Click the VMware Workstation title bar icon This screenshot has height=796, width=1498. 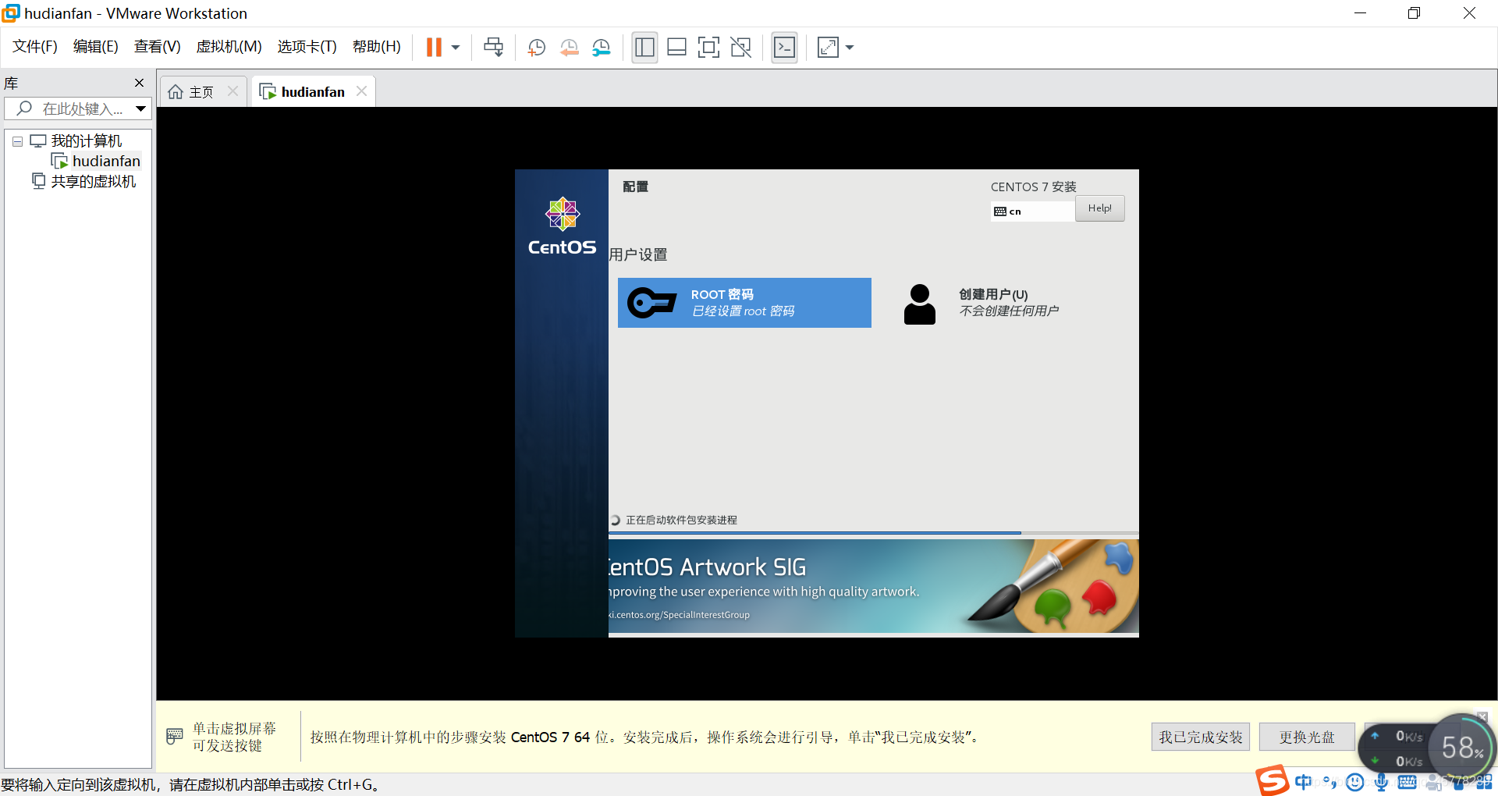click(x=11, y=12)
